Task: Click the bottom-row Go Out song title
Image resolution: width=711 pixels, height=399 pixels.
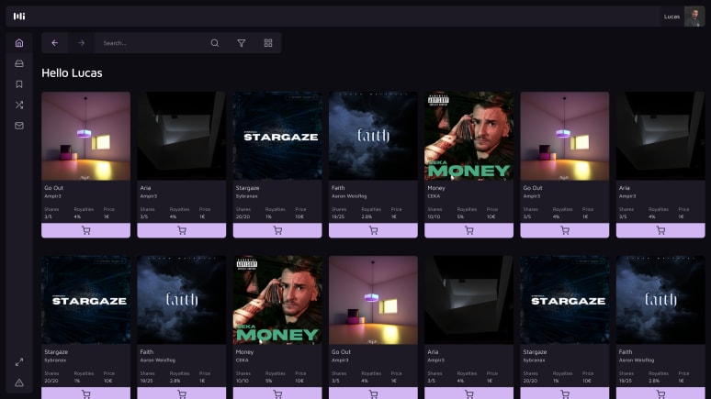Action: [341, 351]
